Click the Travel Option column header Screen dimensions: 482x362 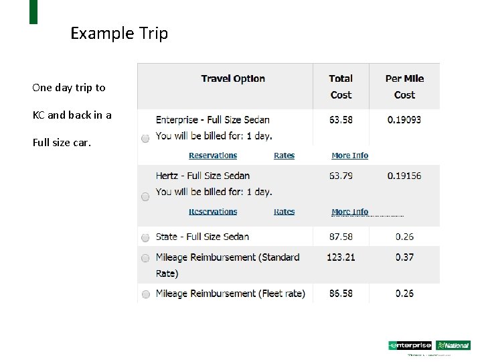[233, 79]
